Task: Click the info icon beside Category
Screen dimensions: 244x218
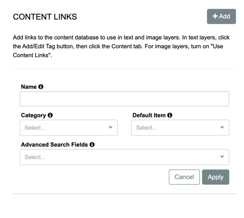Action: [x=50, y=115]
